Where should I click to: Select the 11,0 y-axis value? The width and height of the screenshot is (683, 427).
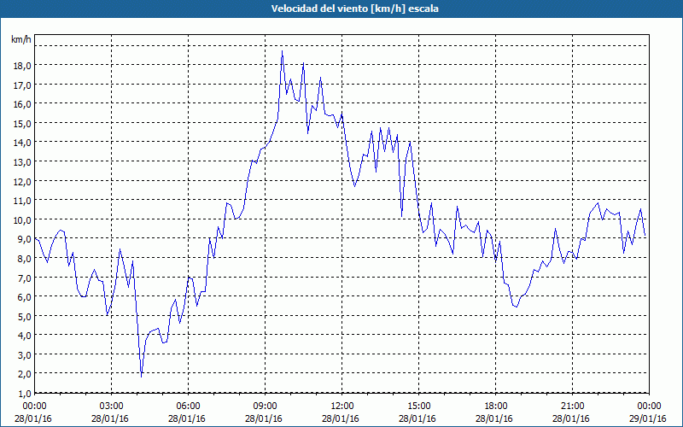tap(23, 201)
